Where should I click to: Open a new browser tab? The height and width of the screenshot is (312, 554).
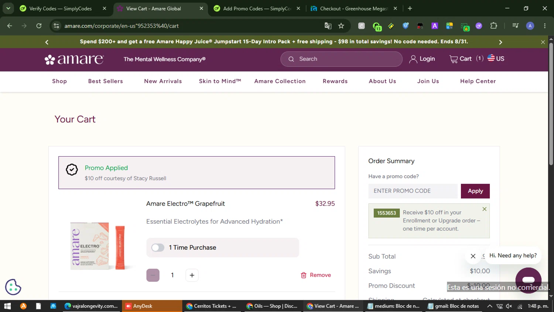[410, 8]
